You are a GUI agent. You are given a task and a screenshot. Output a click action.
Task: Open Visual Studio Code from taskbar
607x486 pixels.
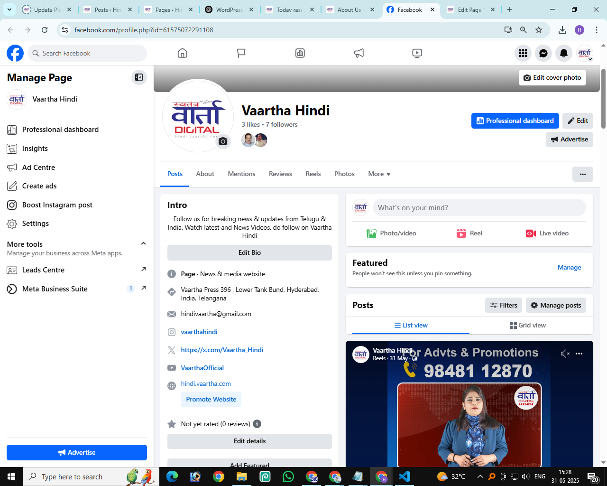[x=405, y=477]
